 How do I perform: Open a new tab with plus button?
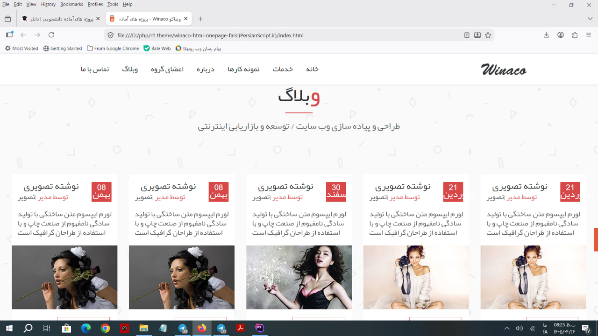200,19
